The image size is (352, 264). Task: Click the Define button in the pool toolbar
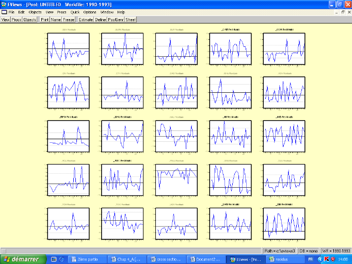(100, 20)
